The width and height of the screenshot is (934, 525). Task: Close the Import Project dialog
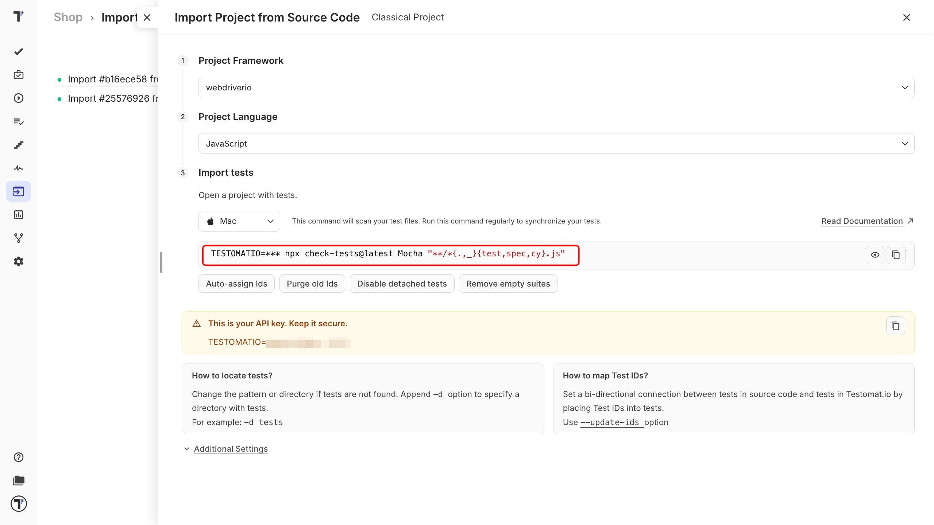[x=906, y=17]
